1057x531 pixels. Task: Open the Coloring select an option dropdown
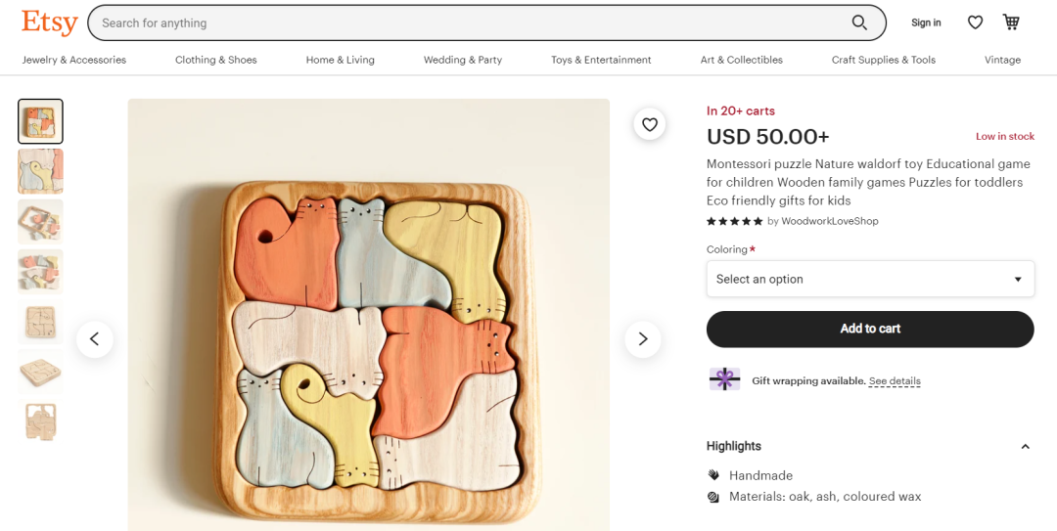[870, 279]
